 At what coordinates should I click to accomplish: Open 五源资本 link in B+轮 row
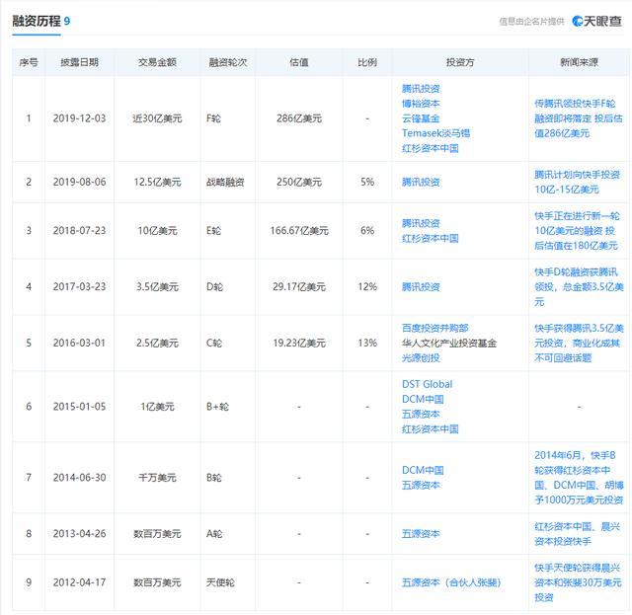click(x=421, y=415)
